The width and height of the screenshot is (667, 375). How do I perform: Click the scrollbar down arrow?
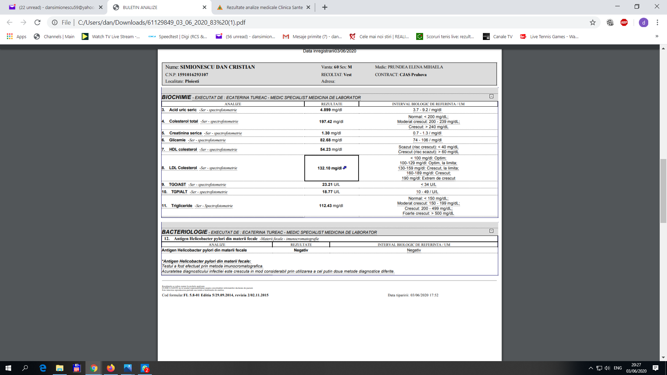click(663, 358)
